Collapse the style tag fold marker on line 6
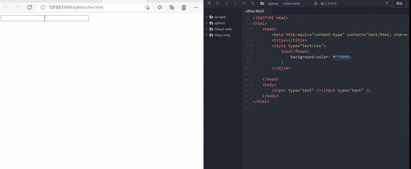This screenshot has width=411, height=169. pyautogui.click(x=251, y=46)
